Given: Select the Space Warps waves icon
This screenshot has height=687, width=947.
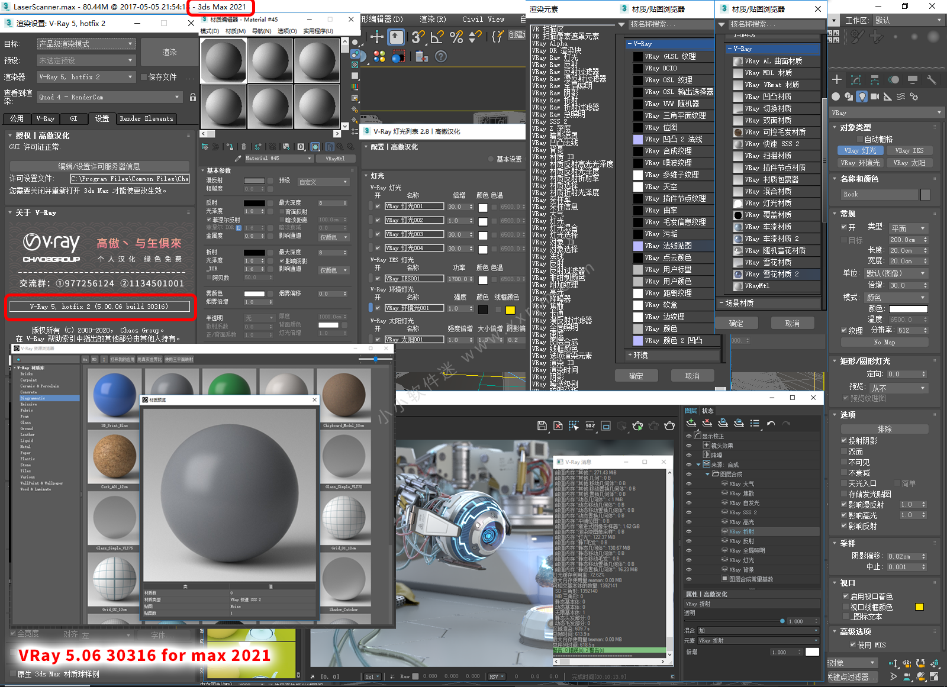Looking at the screenshot, I should tap(901, 96).
